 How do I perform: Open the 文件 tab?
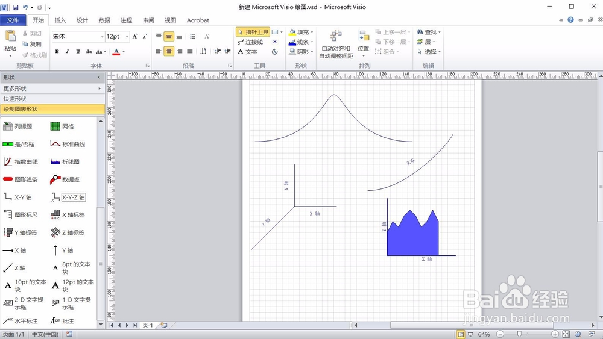(13, 20)
